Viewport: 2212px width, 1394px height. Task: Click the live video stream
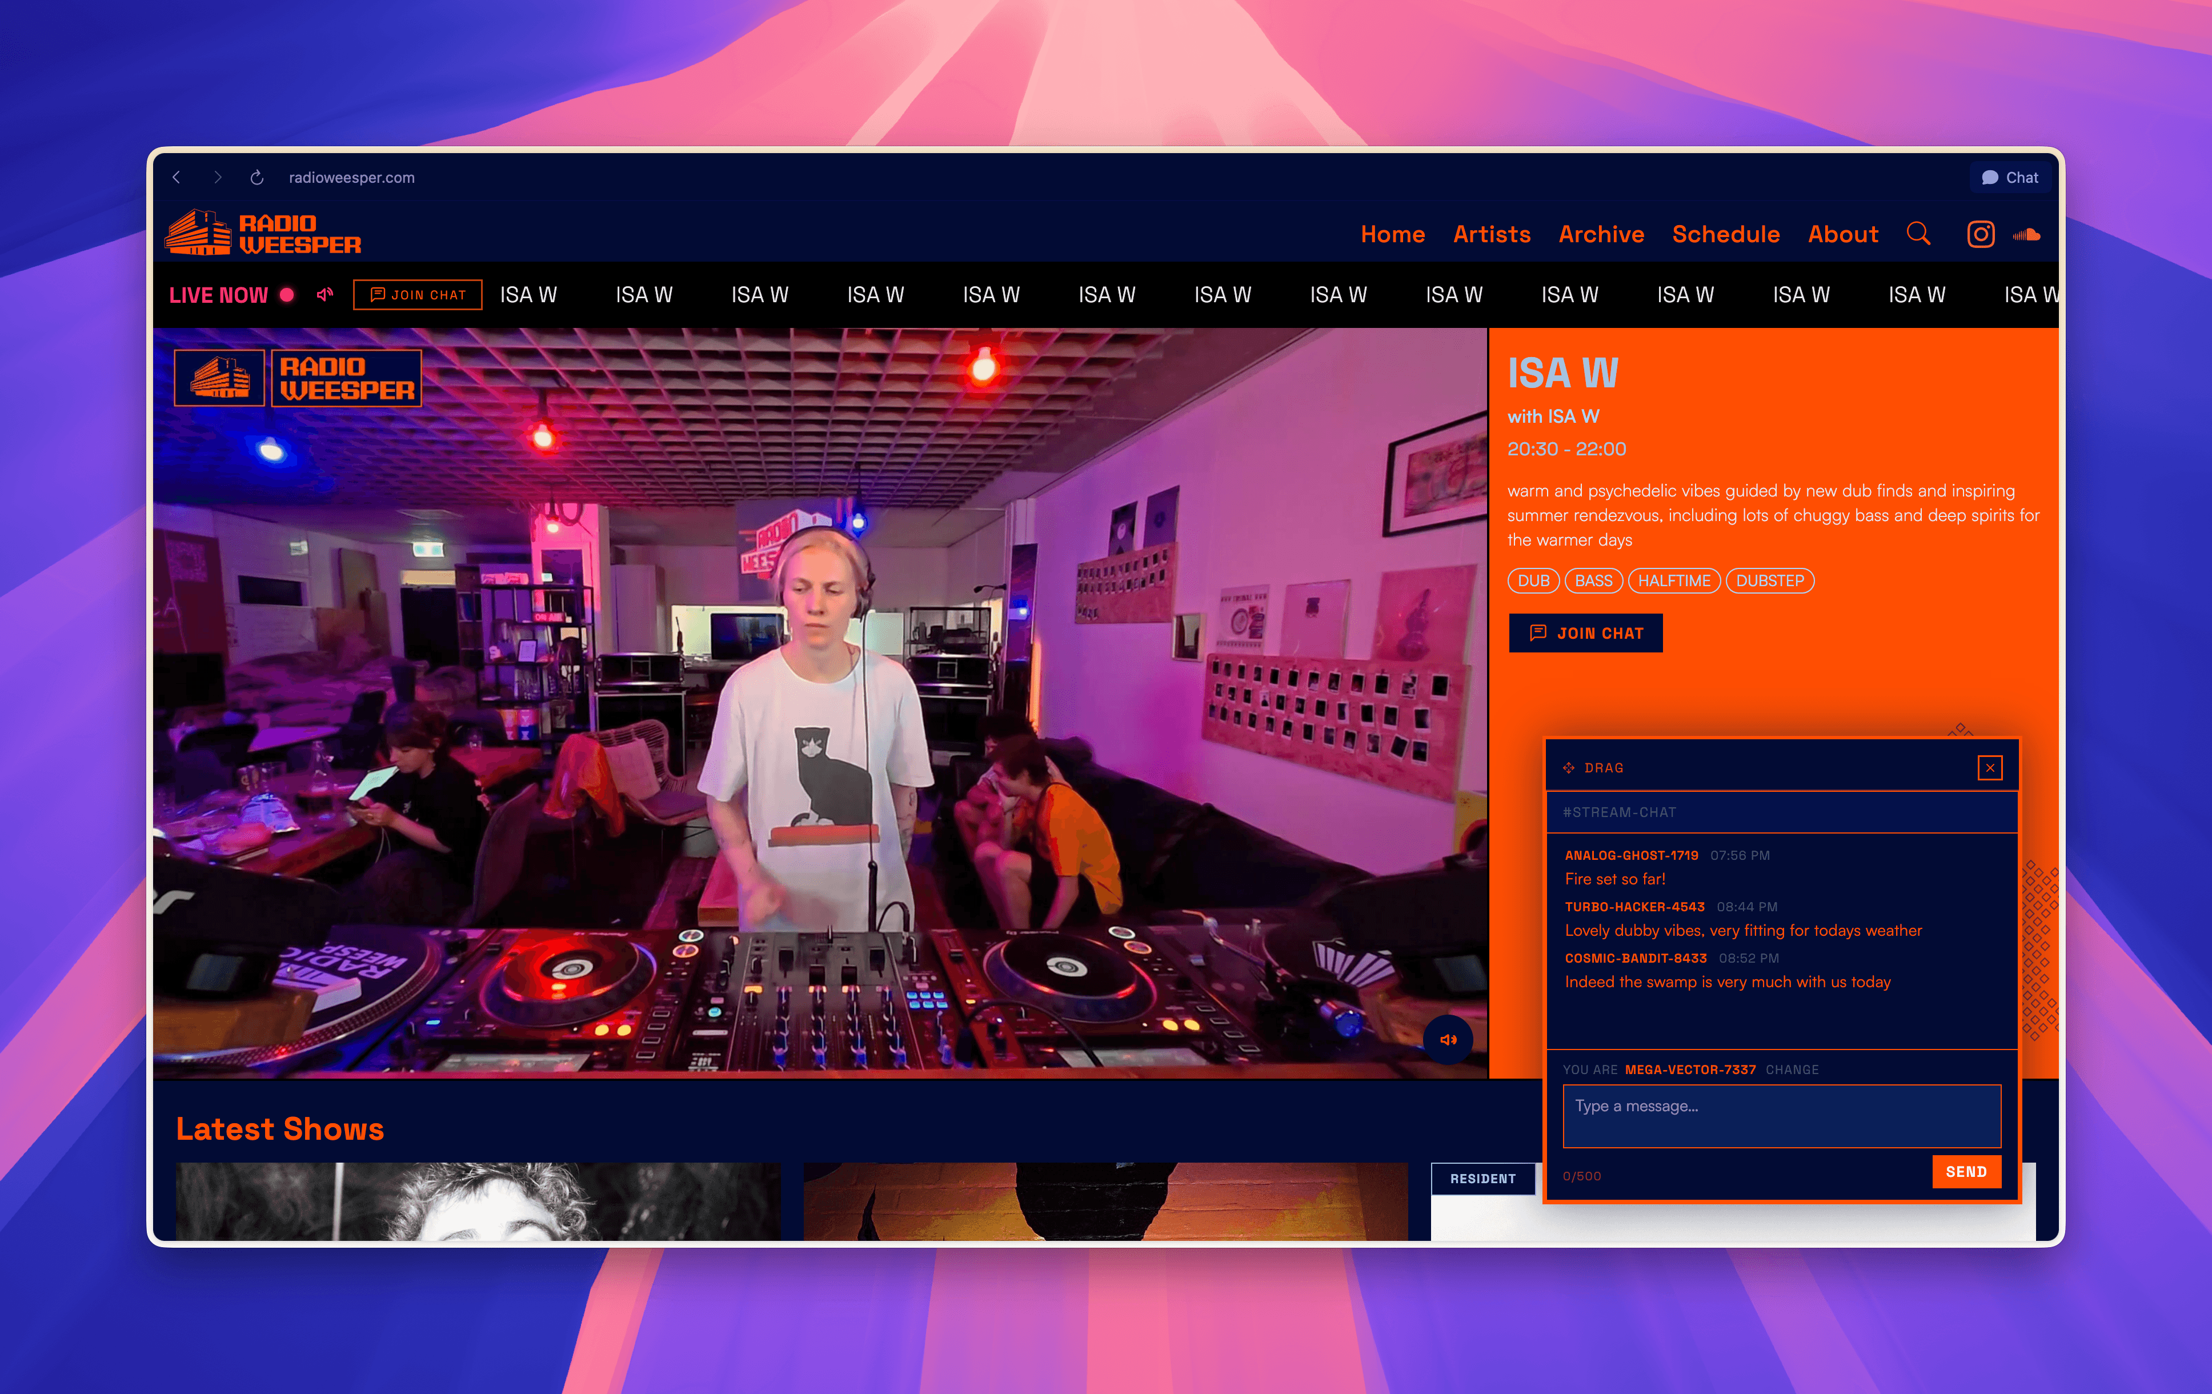coord(819,703)
